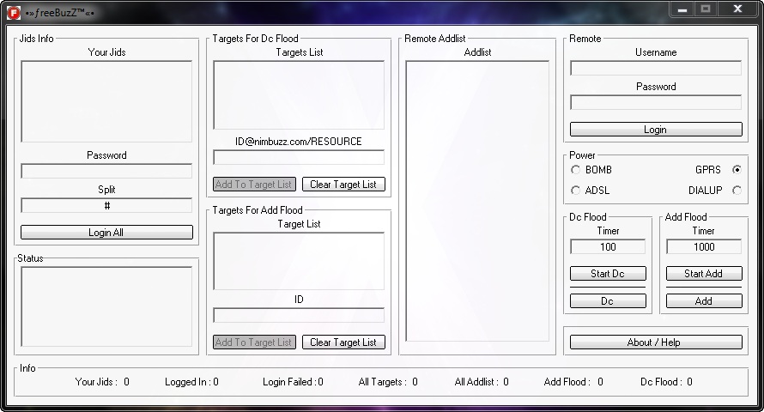The width and height of the screenshot is (764, 412).
Task: Click Add To Target List for Add Flood
Action: coord(254,342)
